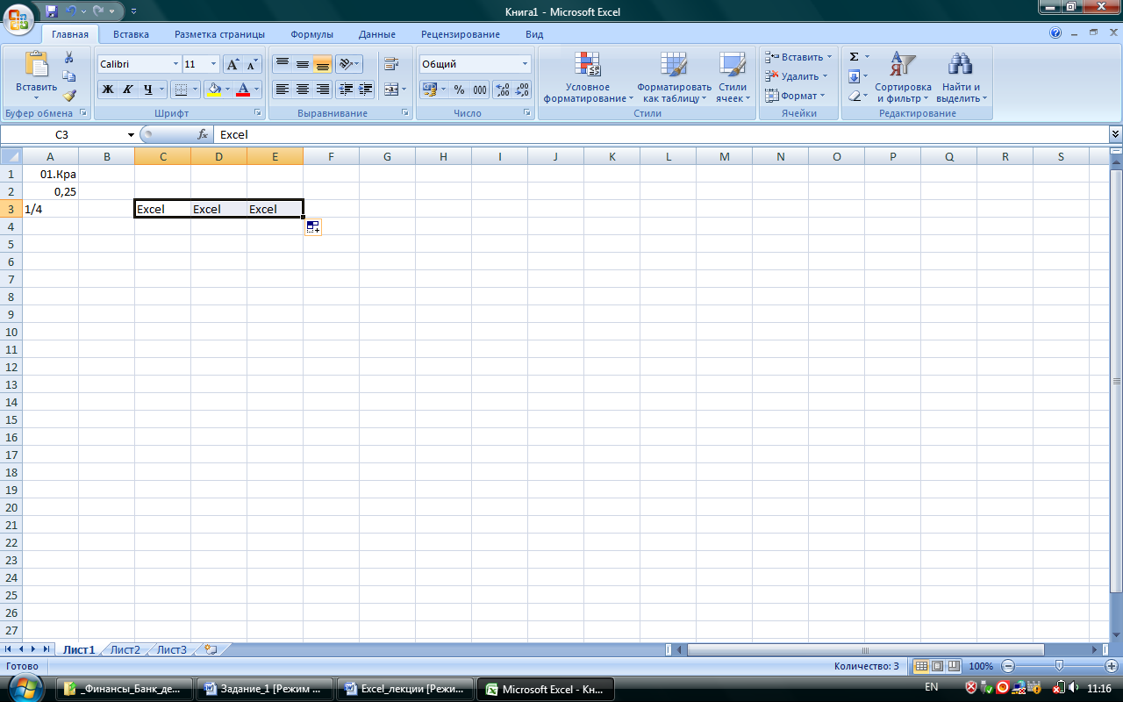Align text to bottom of cell
The height and width of the screenshot is (702, 1123).
tap(323, 64)
